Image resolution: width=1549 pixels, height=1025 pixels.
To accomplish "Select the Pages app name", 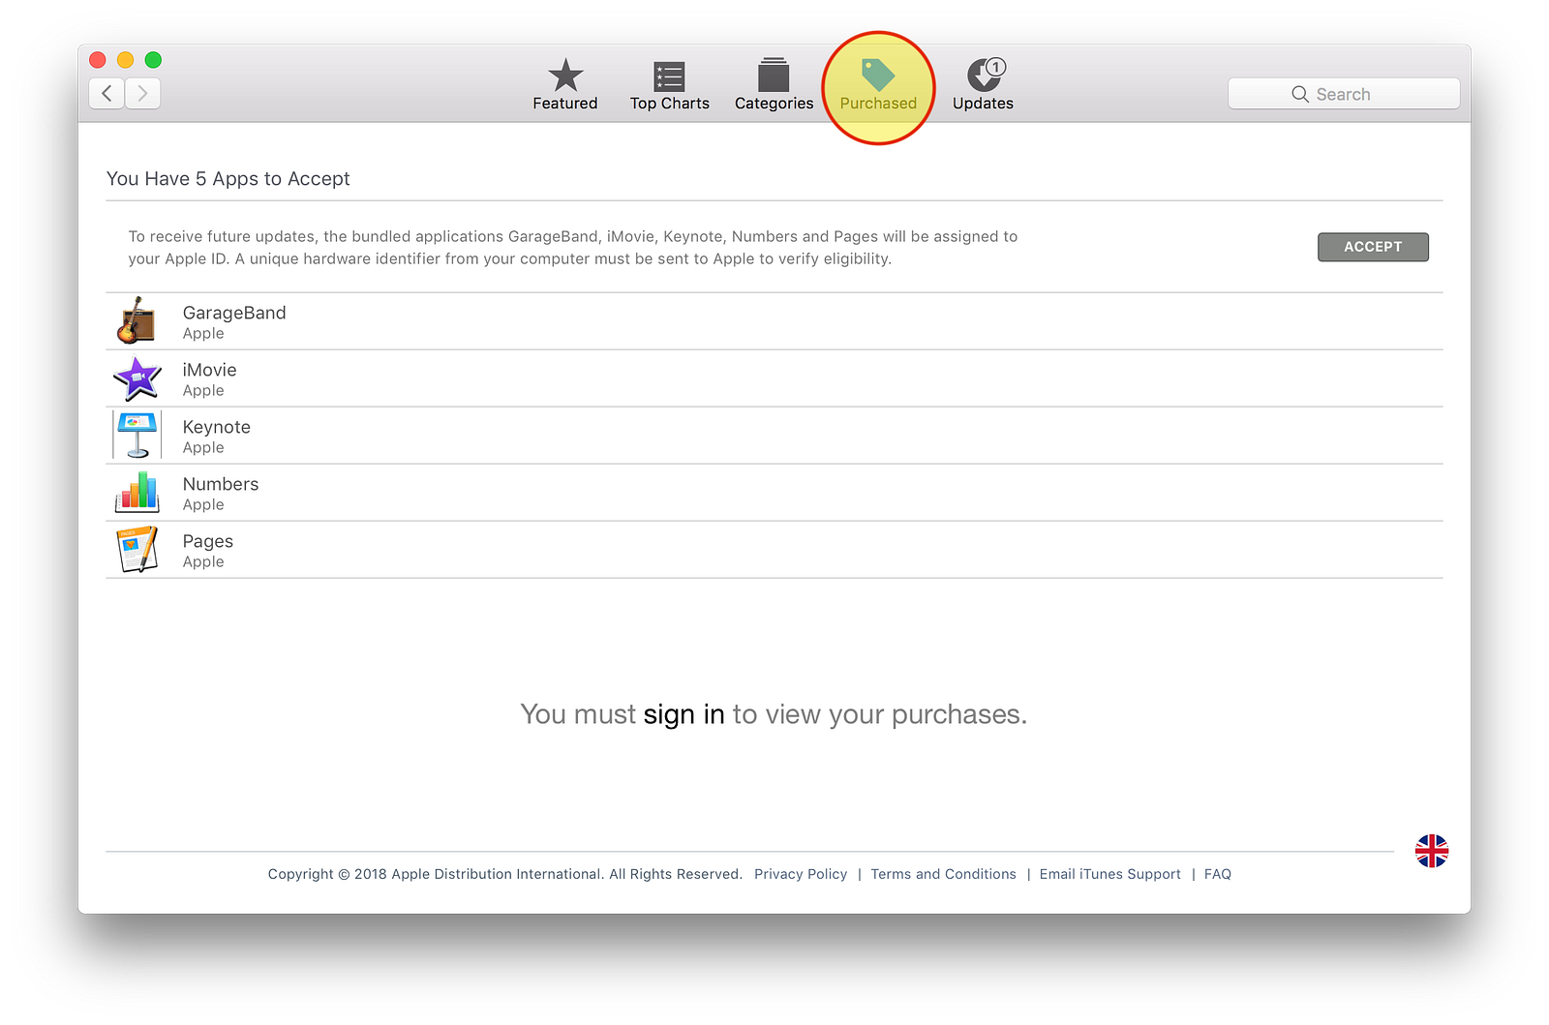I will 208,541.
